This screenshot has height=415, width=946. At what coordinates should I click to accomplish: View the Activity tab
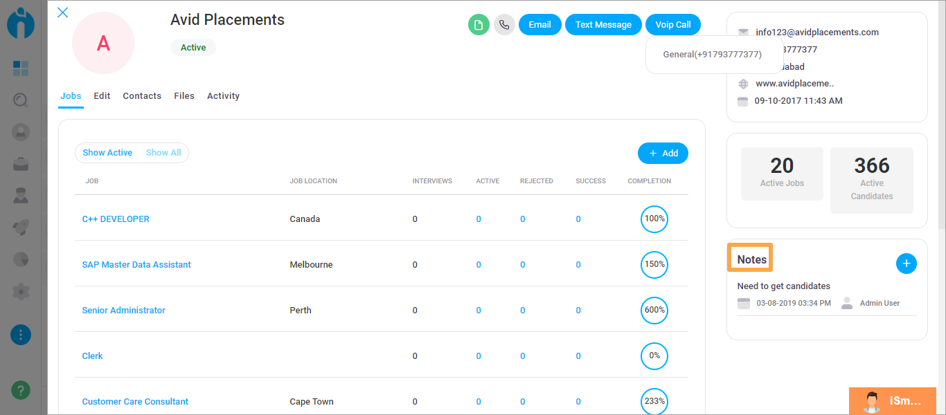click(x=223, y=96)
